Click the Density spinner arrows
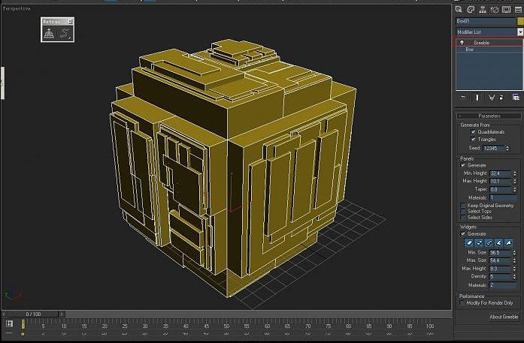The width and height of the screenshot is (524, 343). click(x=515, y=276)
